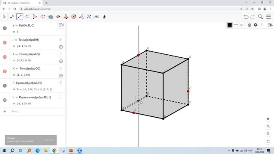Toggle visibility of point K

click(5, 71)
